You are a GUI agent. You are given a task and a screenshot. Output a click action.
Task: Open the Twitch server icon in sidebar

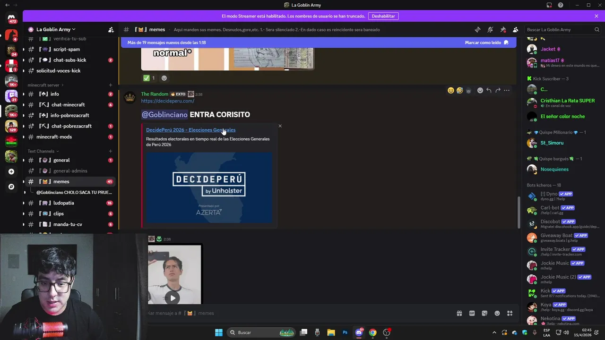pos(11,96)
